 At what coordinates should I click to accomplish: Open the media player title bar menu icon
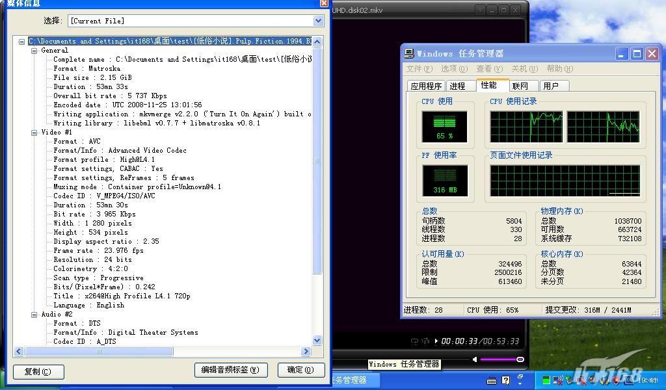481,10
